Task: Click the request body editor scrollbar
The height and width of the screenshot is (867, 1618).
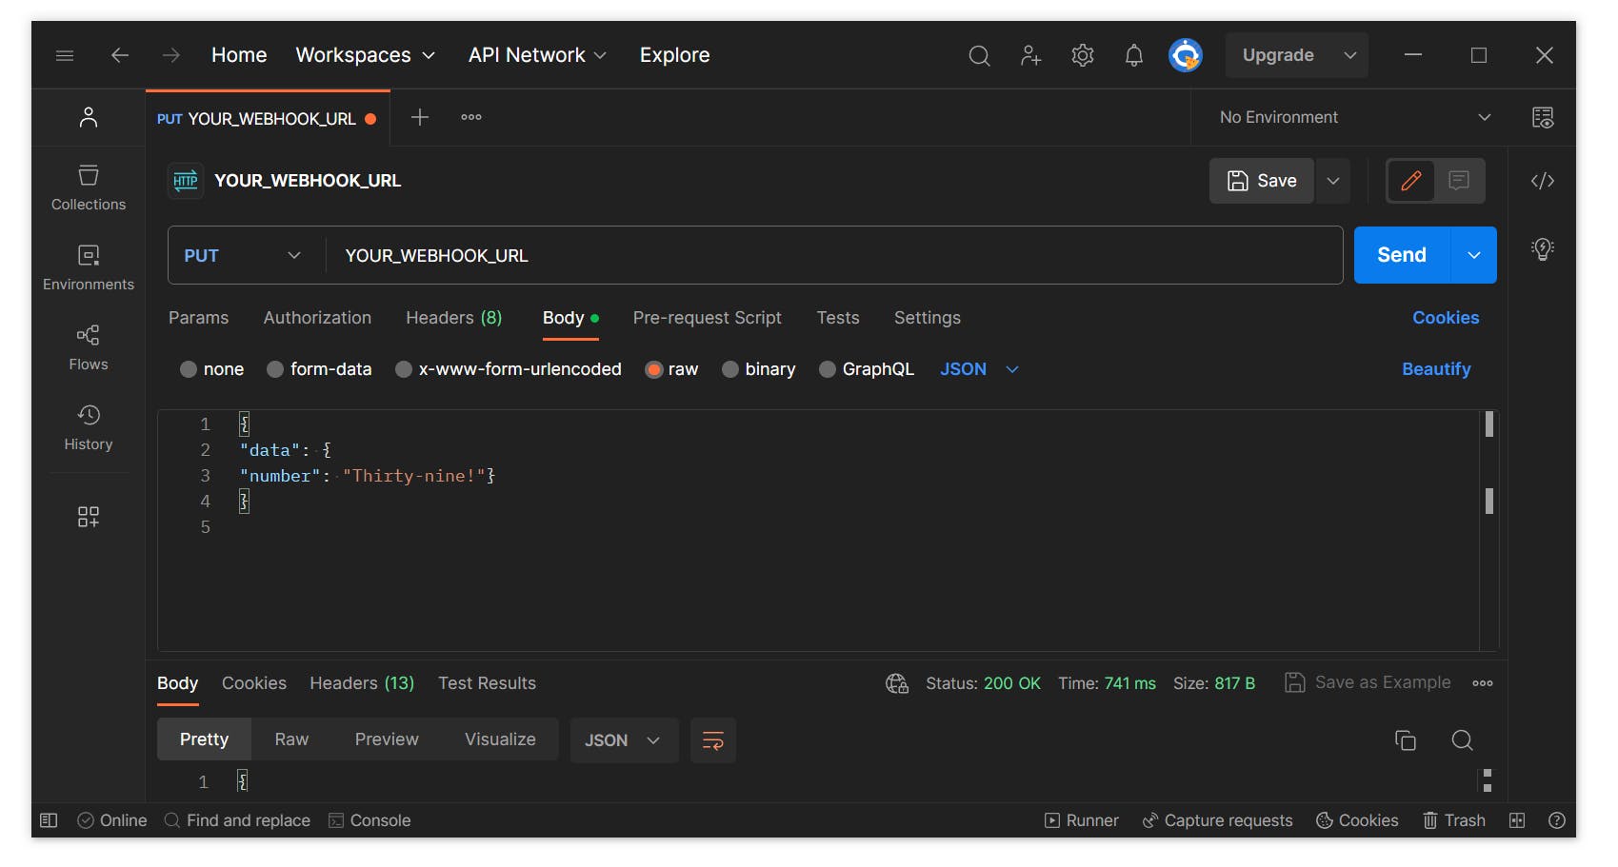Action: click(1489, 531)
